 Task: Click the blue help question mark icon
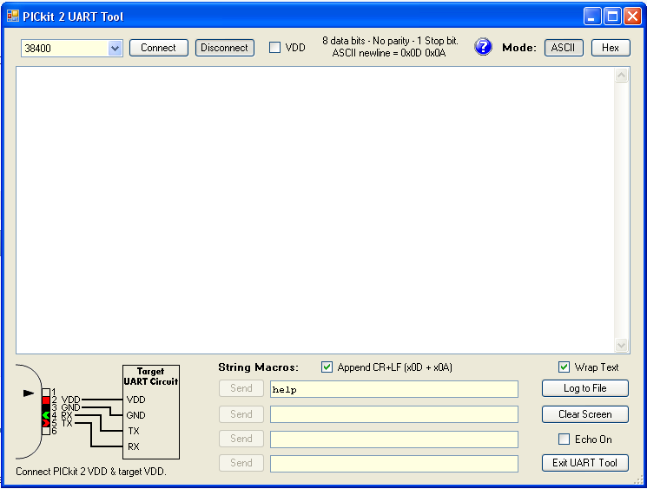coord(483,47)
